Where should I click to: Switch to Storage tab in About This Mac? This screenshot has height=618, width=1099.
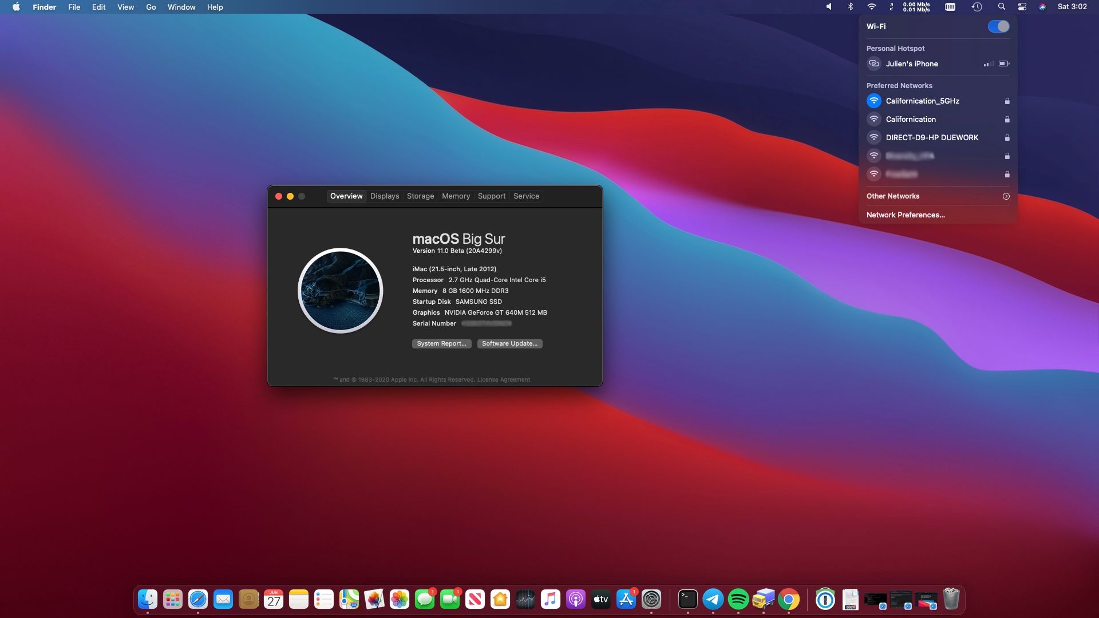420,196
